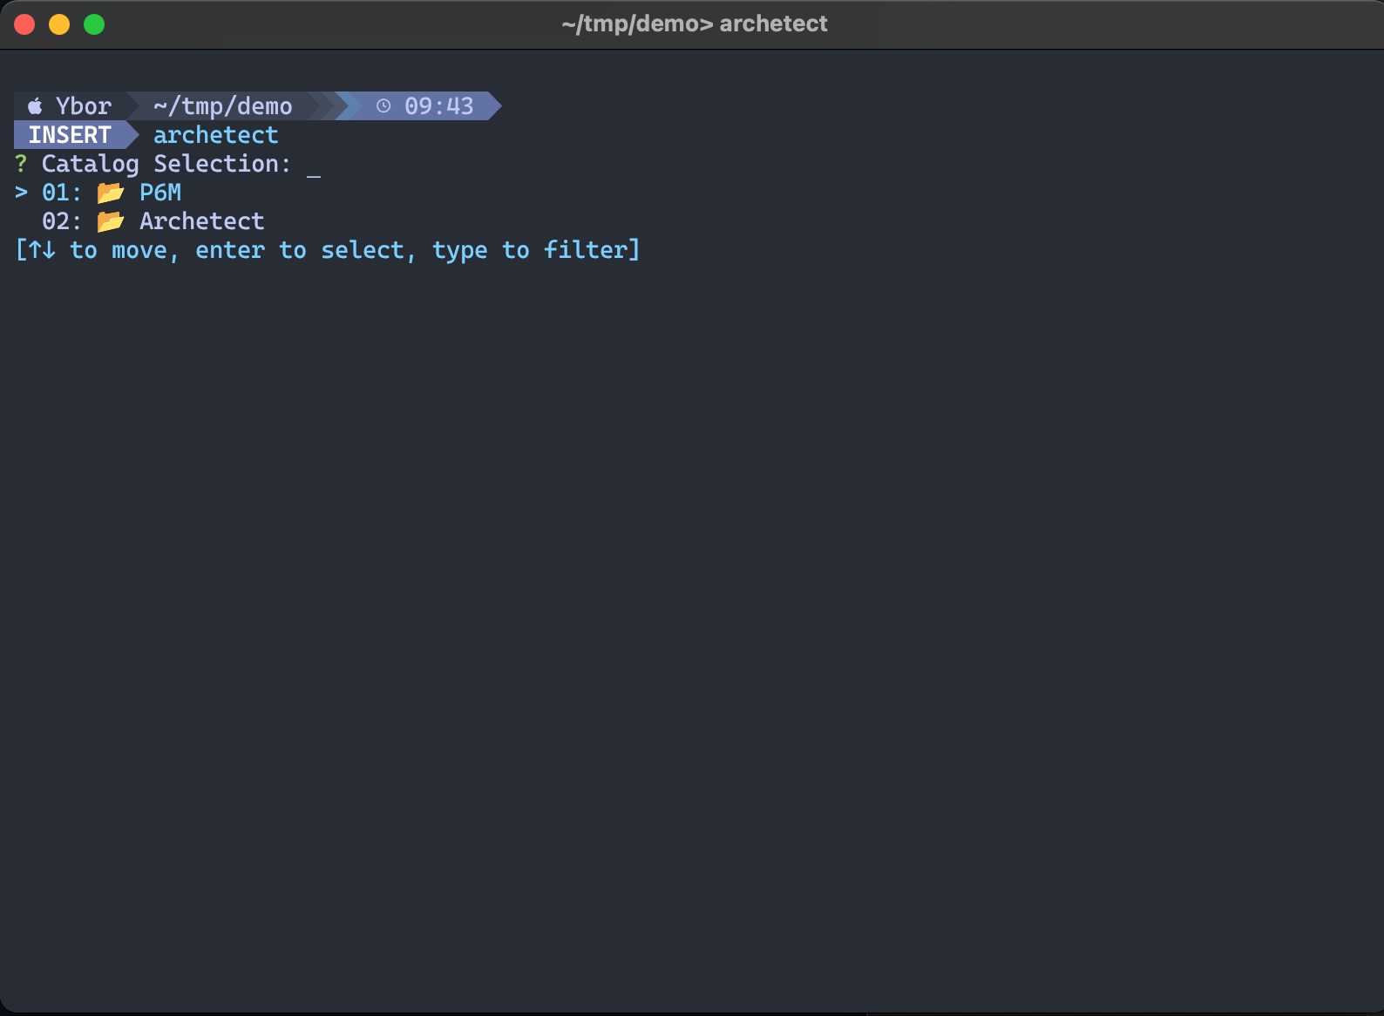Viewport: 1384px width, 1016px height.
Task: Click the Ybor hostname segment
Action: [x=84, y=106]
